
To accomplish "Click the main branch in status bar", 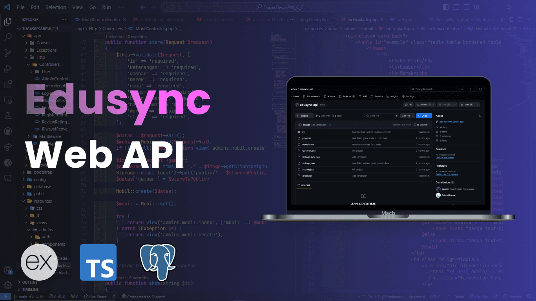I will click(20, 297).
